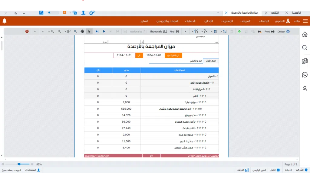Go to the next page
The width and height of the screenshot is (310, 173).
[x=104, y=31]
